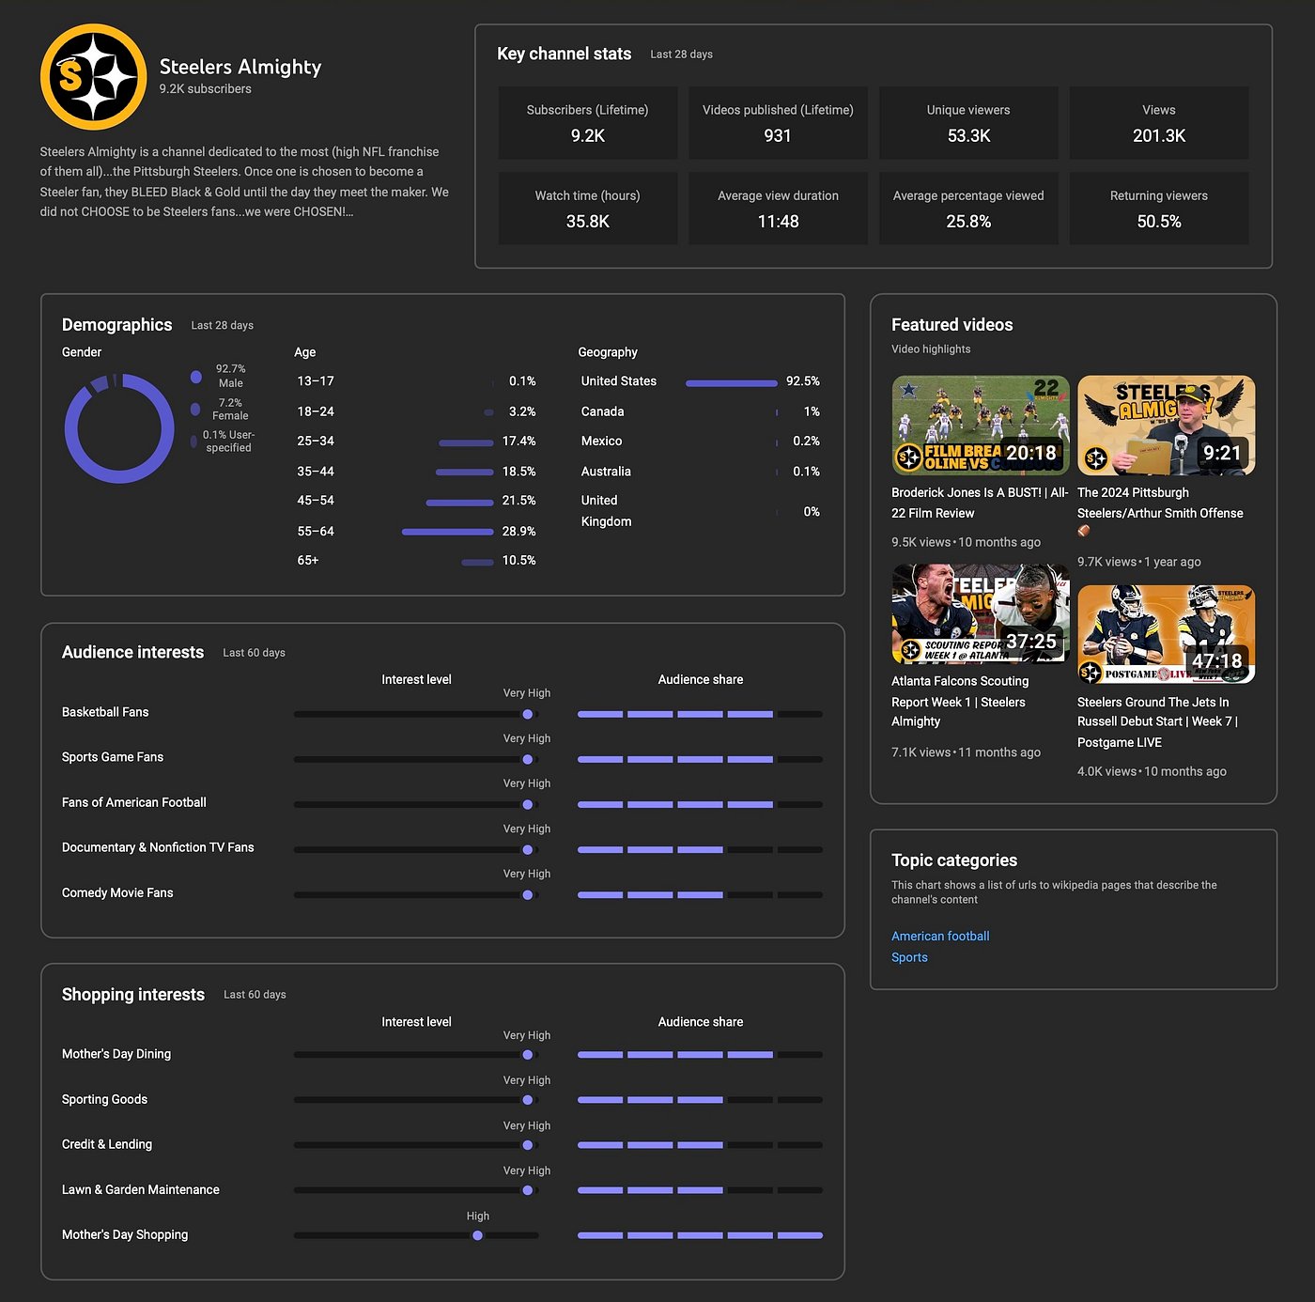Click the Male gender legend dot
The height and width of the screenshot is (1302, 1315).
(x=196, y=377)
